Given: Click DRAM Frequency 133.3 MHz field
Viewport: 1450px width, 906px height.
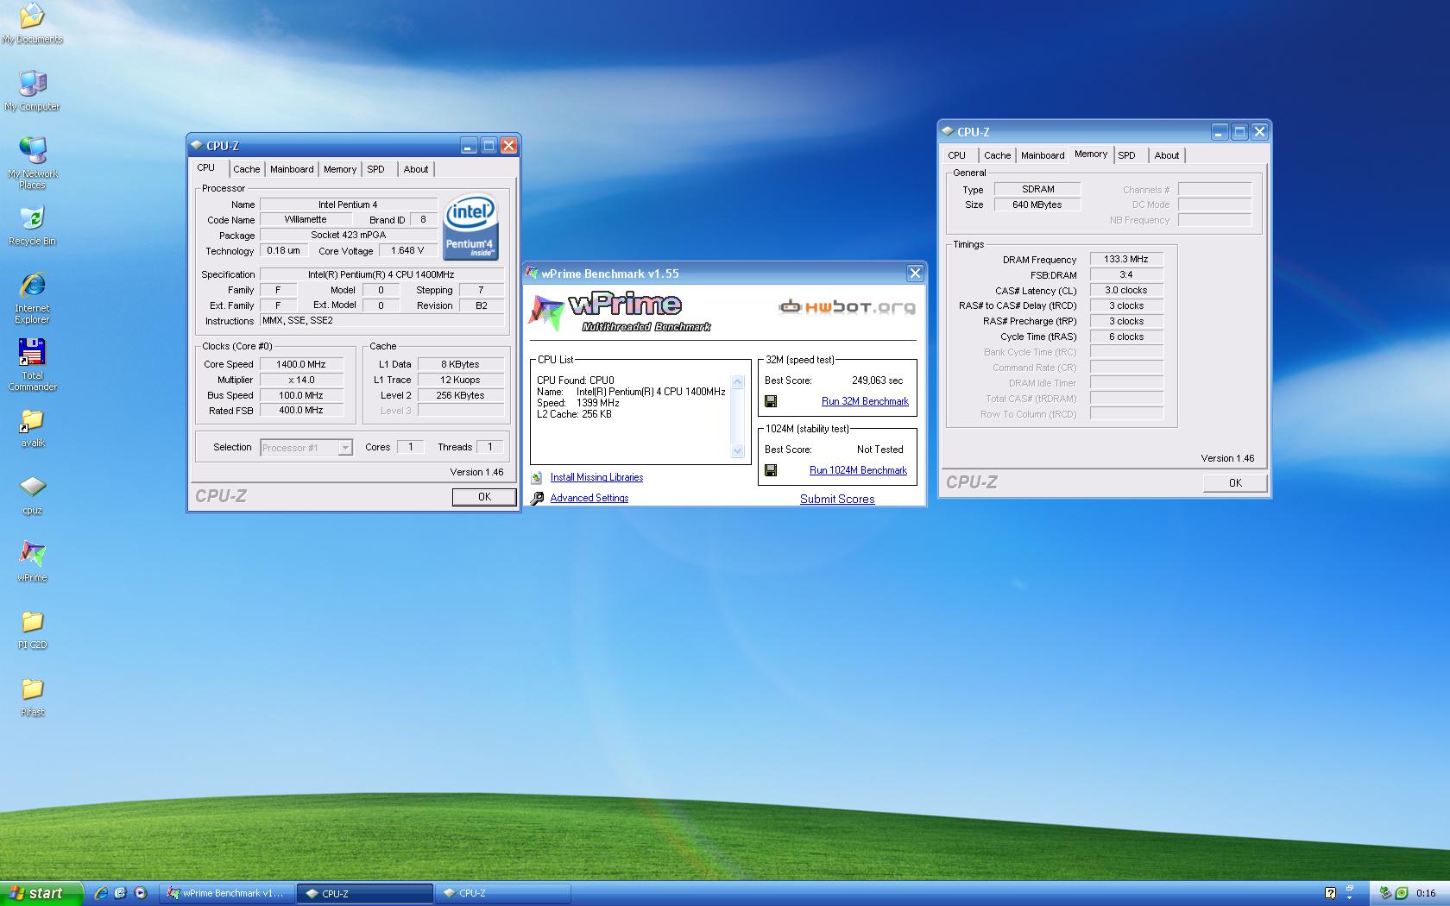Looking at the screenshot, I should click(1126, 259).
